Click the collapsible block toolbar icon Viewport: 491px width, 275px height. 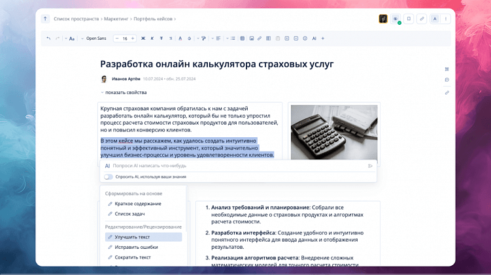296,39
